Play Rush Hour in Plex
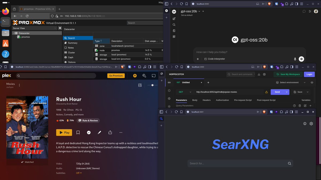The width and height of the screenshot is (321, 180). pyautogui.click(x=64, y=133)
